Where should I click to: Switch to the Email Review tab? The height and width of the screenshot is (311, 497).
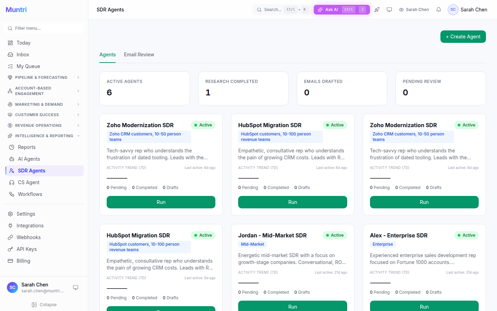click(139, 55)
